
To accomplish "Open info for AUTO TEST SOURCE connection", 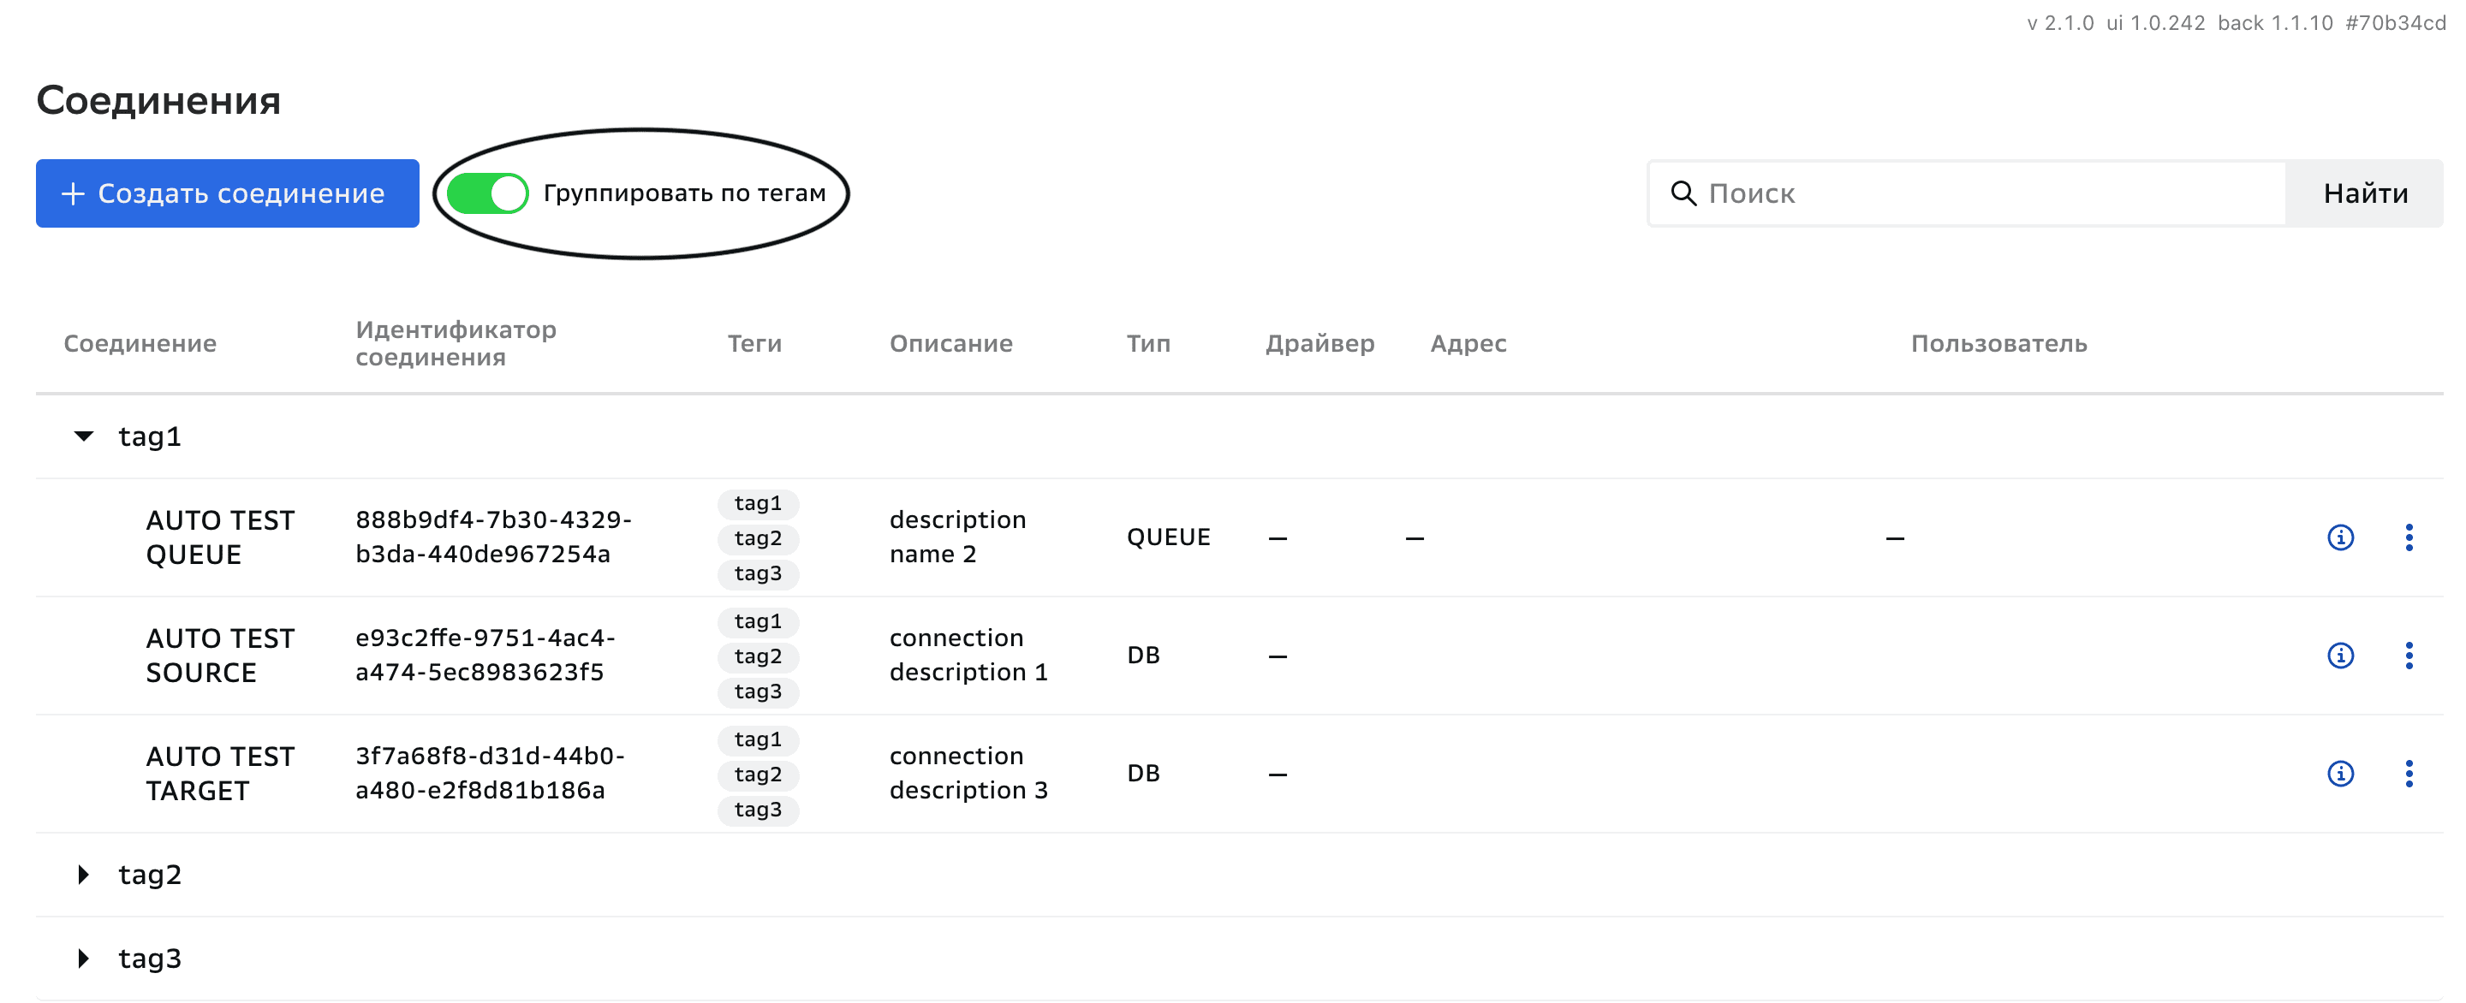I will point(2339,656).
